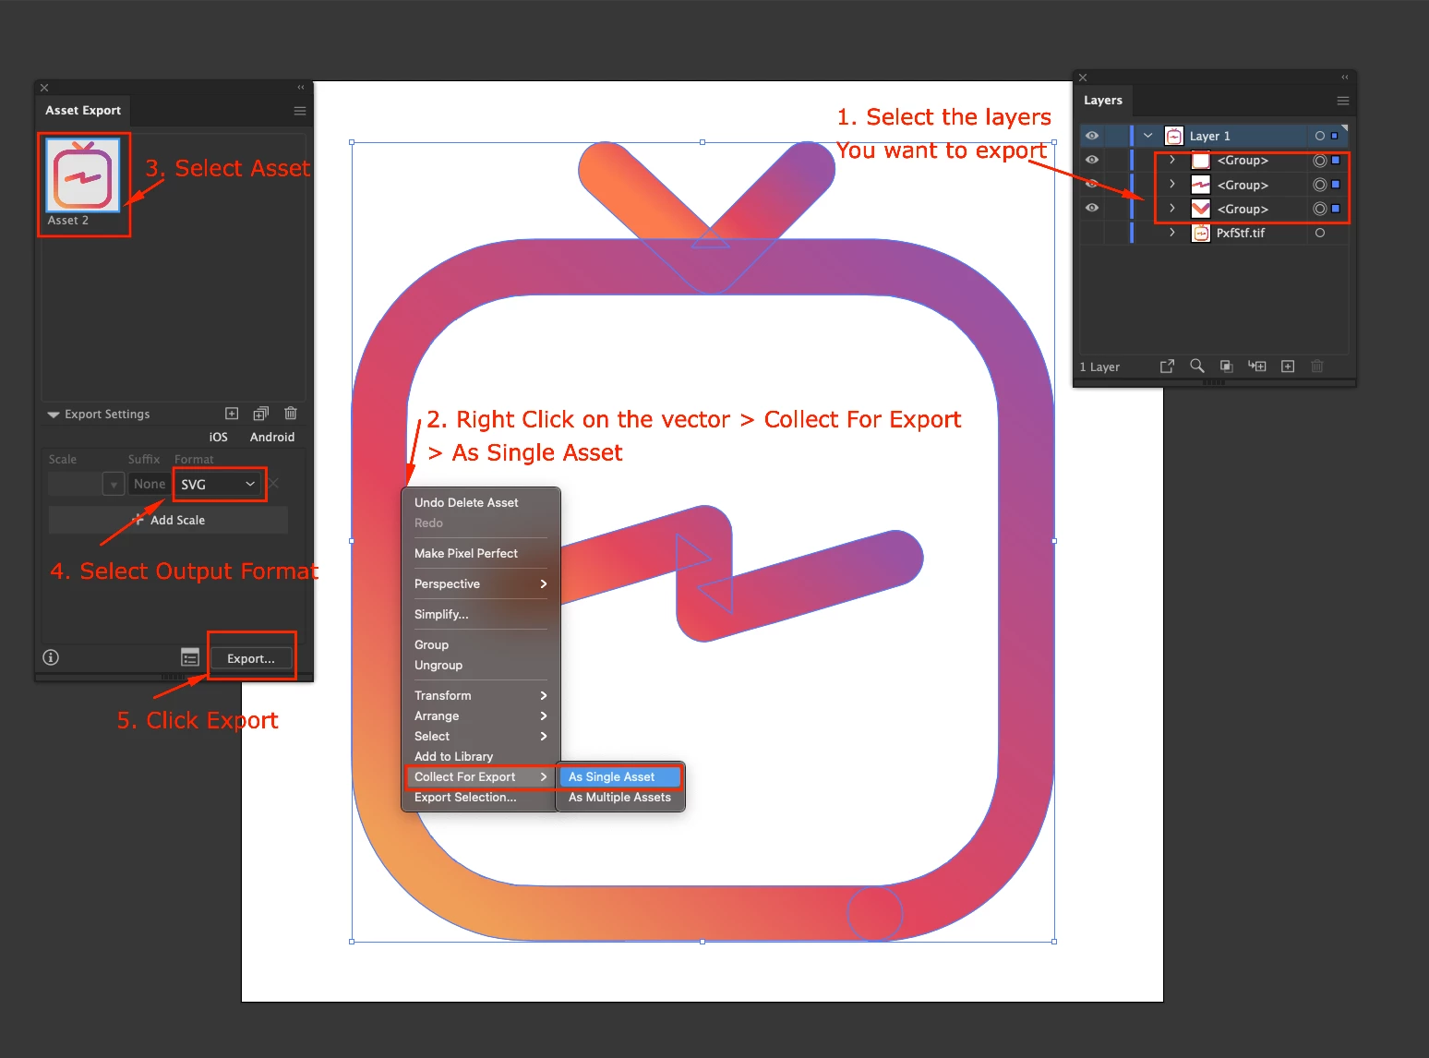Viewport: 1429px width, 1058px height.
Task: Collapse the Asset Export panel with double arrows
Action: (x=301, y=88)
